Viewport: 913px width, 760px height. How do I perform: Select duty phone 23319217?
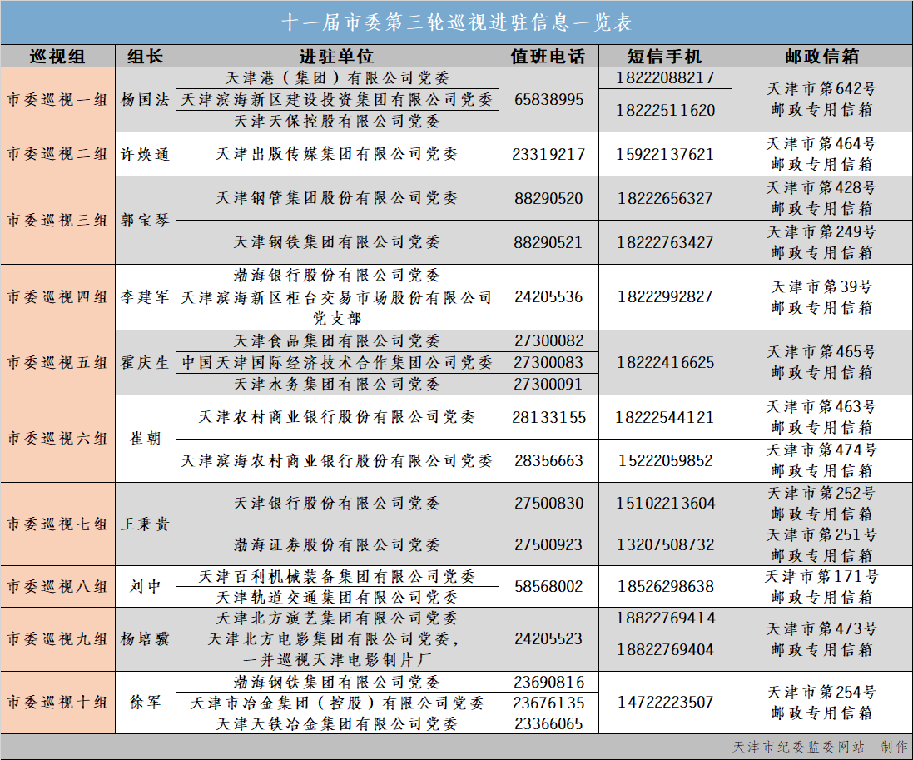point(548,154)
